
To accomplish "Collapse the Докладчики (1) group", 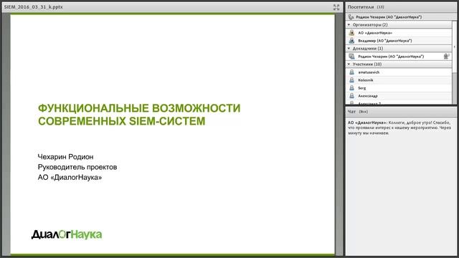I will tap(349, 48).
